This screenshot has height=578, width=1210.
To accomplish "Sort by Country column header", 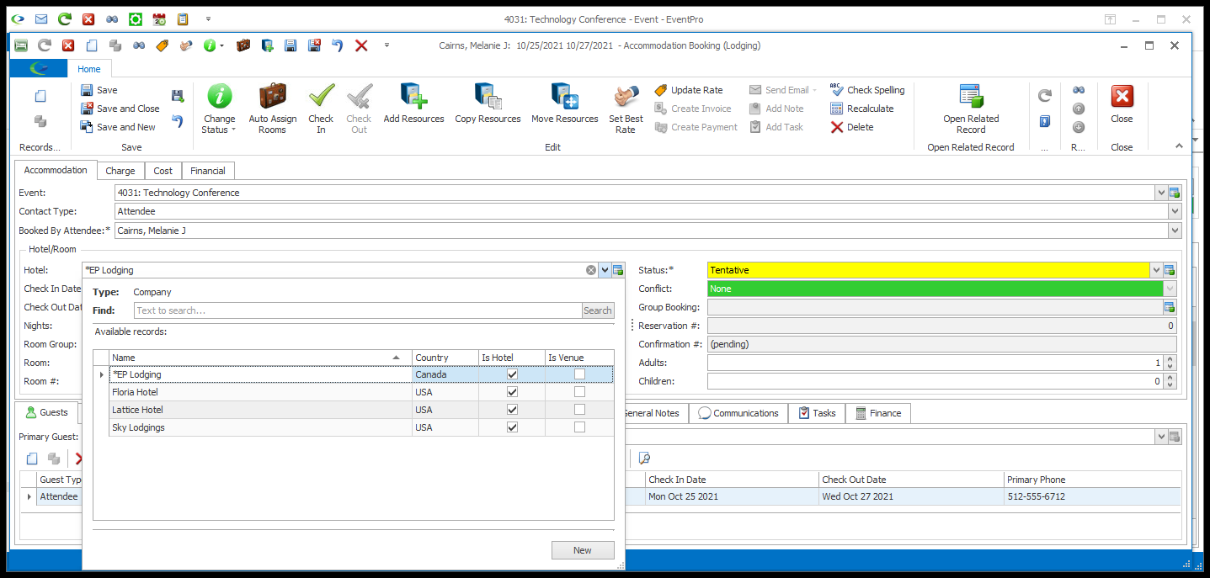I will 445,358.
